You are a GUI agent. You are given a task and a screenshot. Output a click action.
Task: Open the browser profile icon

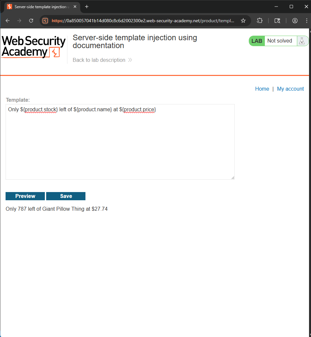pyautogui.click(x=295, y=21)
